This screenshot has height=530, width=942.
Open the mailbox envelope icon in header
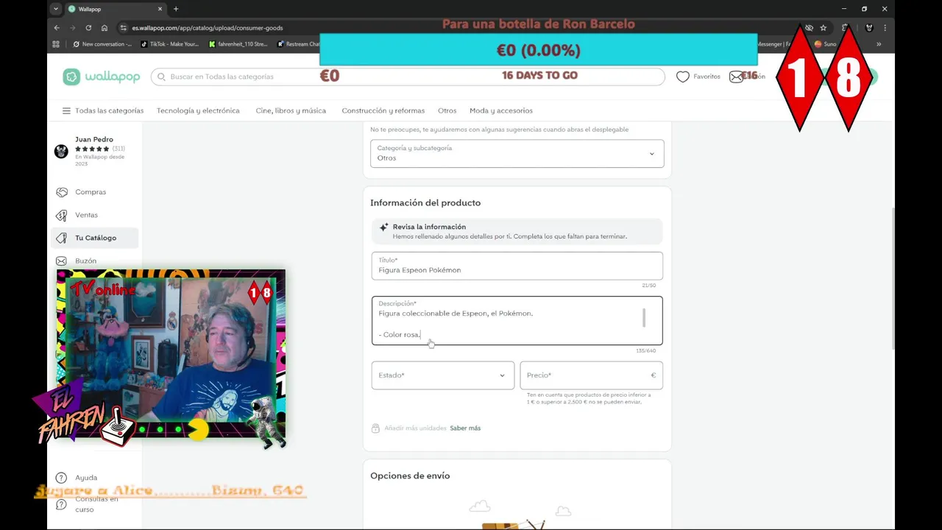point(736,77)
